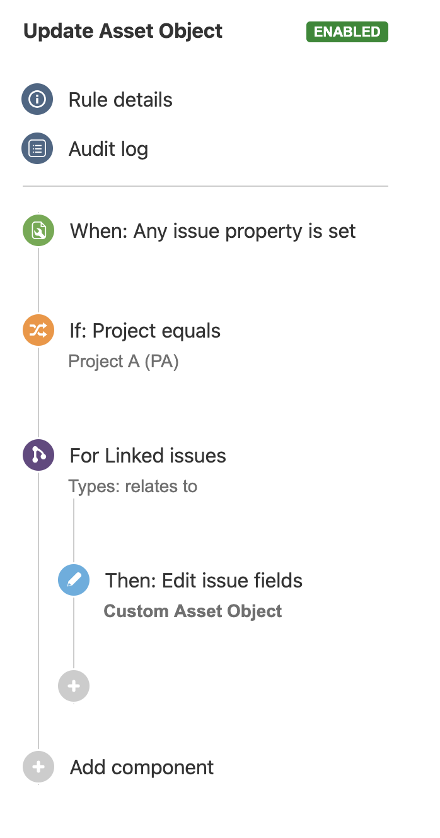Select the green trigger wrench icon
The height and width of the screenshot is (838, 440).
click(38, 232)
